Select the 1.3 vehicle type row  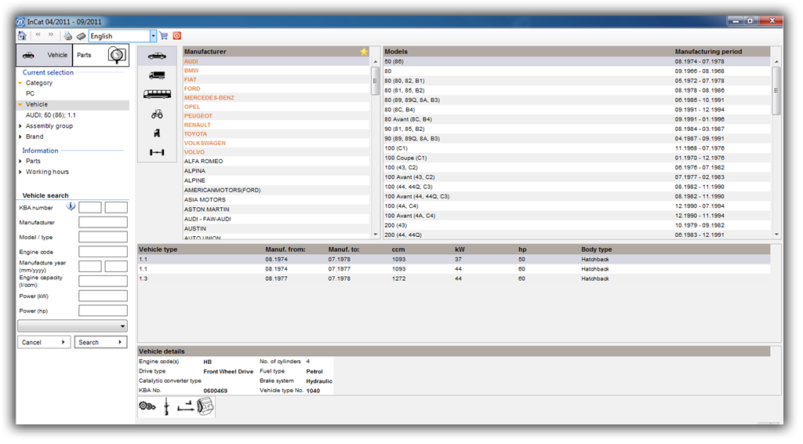coord(454,278)
